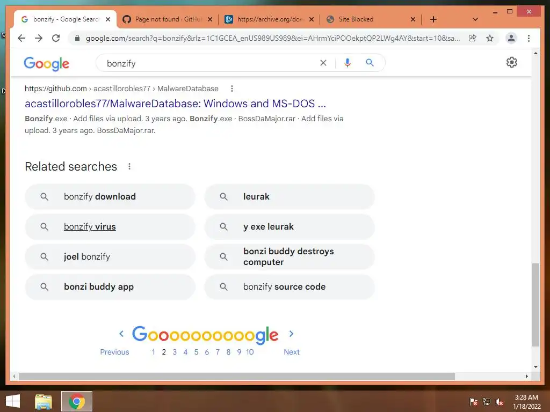Submit search with the magnifier icon
Viewport: 550px width, 412px height.
coord(370,63)
